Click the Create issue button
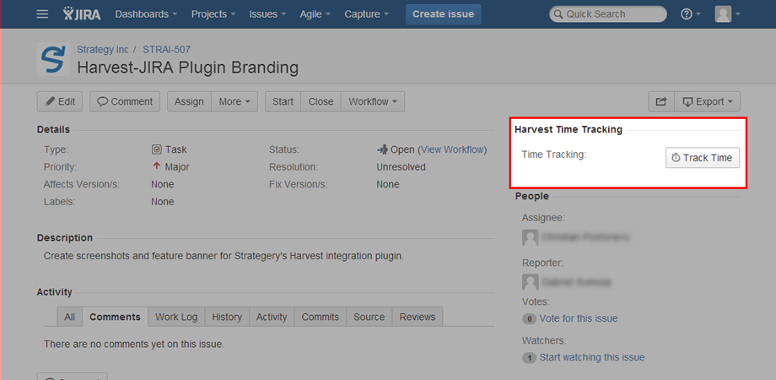Screen dimensions: 776x380 443,14
